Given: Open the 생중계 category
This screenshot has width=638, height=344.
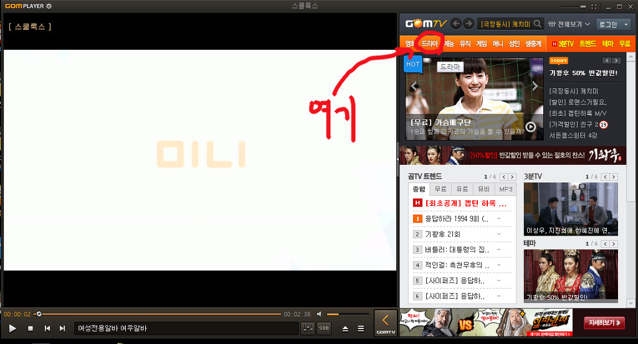Looking at the screenshot, I should (x=533, y=44).
